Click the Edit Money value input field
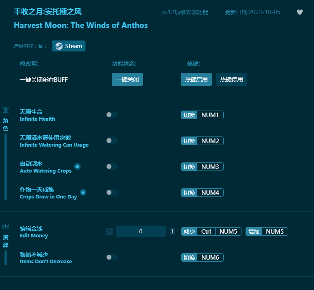This screenshot has width=314, height=290. click(141, 231)
